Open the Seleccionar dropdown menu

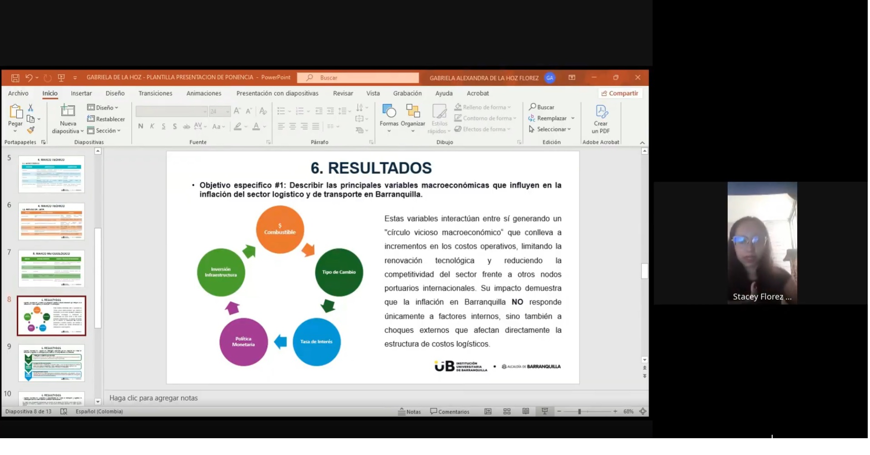[550, 129]
